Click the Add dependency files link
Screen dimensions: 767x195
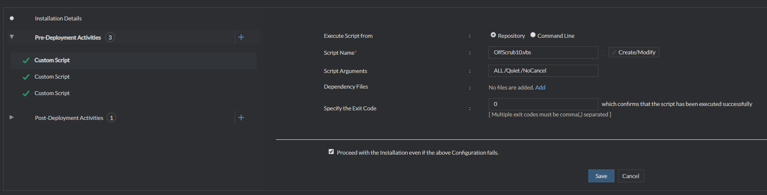click(540, 88)
